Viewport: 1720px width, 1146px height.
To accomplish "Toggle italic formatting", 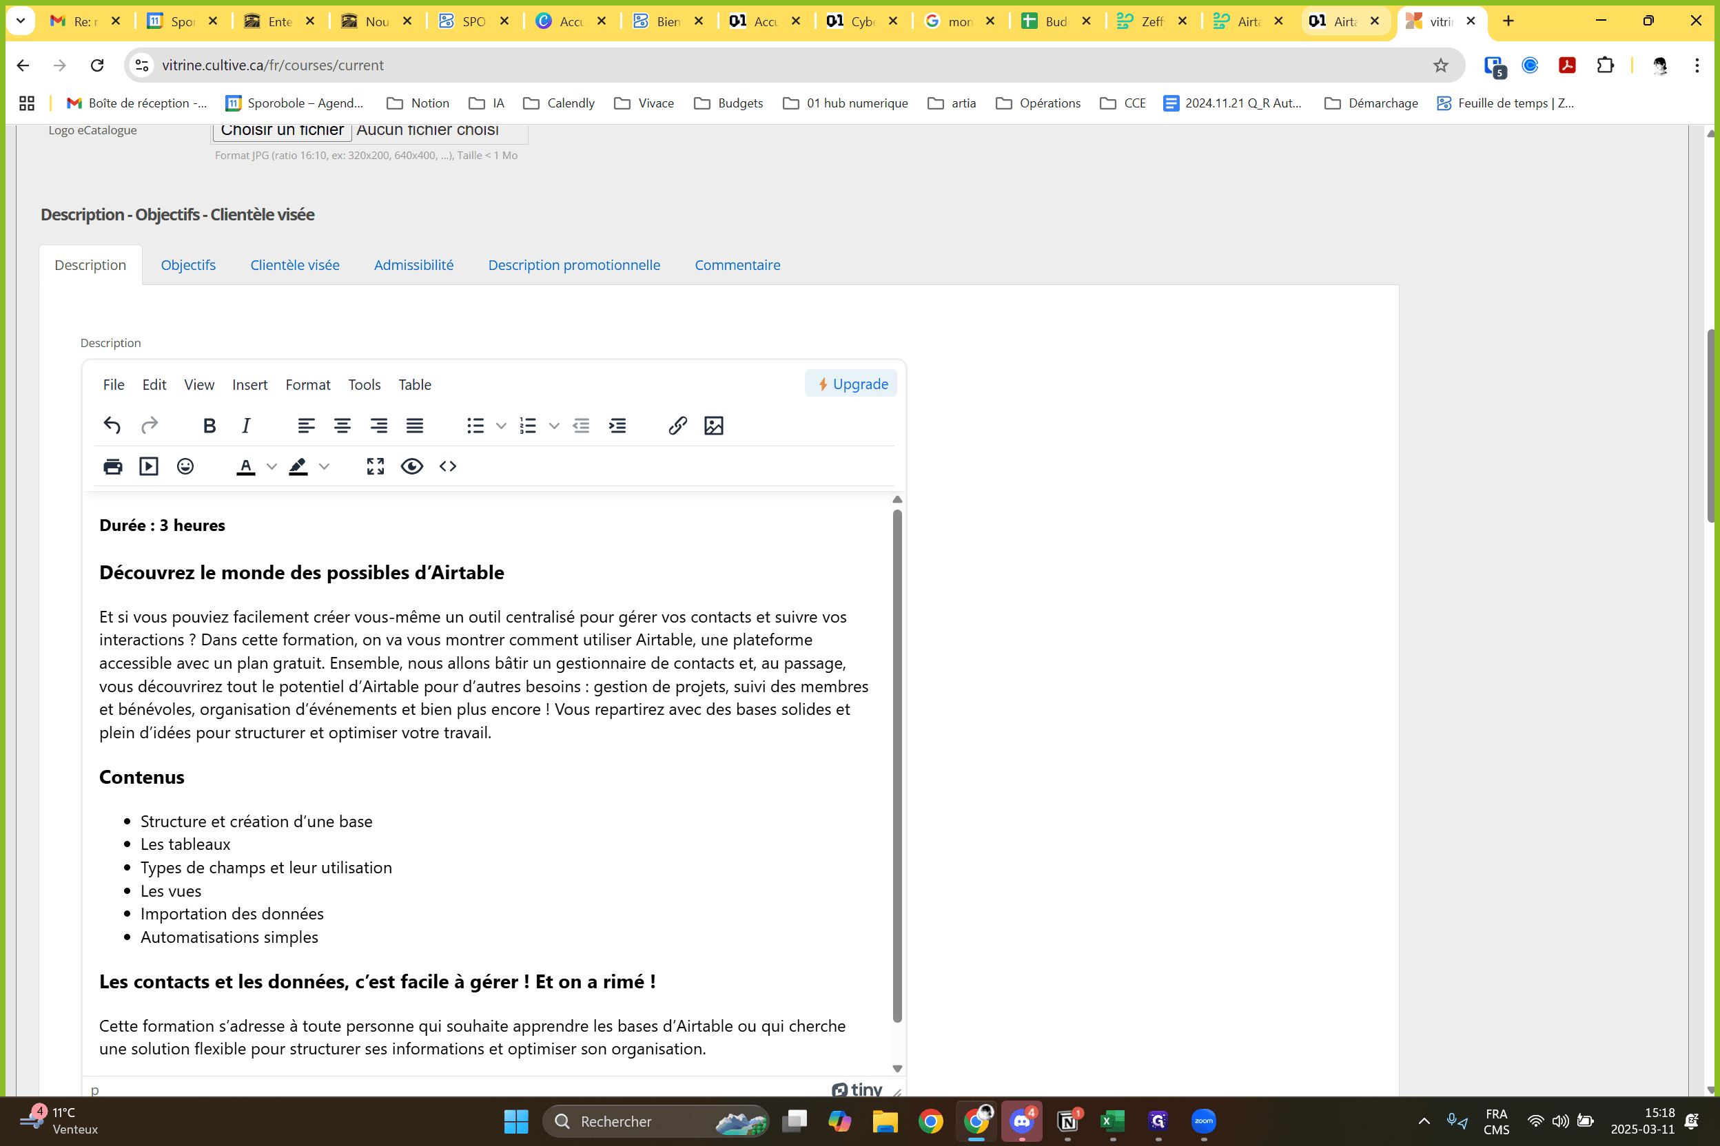I will click(246, 426).
